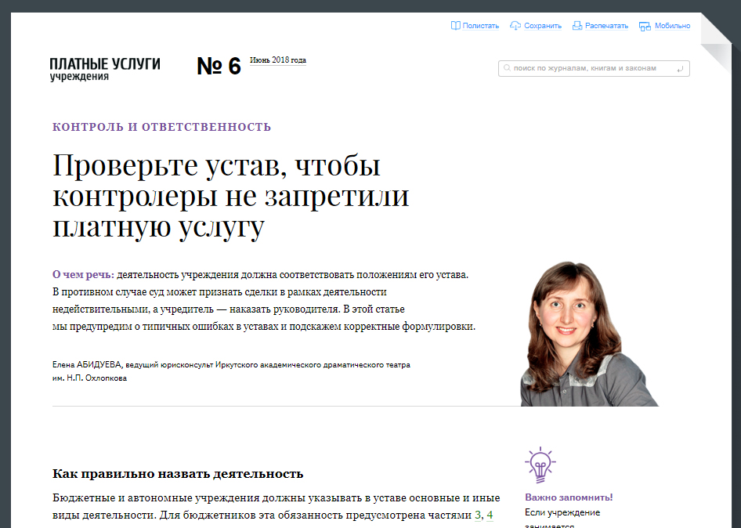Click the Июнь 2018 года issue link
The image size is (741, 528).
pyautogui.click(x=278, y=60)
